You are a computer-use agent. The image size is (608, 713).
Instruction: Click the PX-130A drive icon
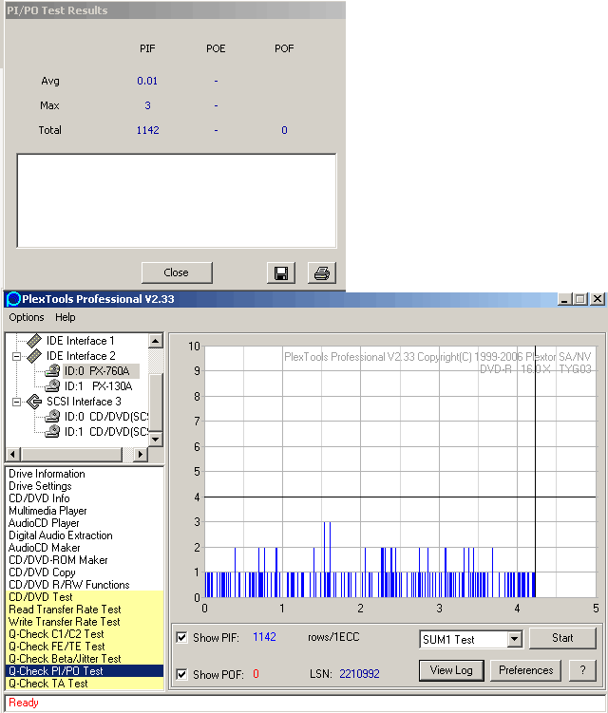click(x=53, y=386)
